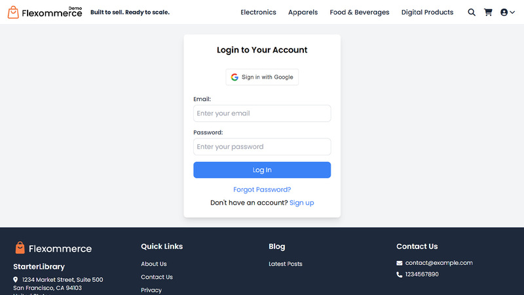Screen dimensions: 524x295
Task: Open the Forgot Password? link
Action: pos(262,189)
